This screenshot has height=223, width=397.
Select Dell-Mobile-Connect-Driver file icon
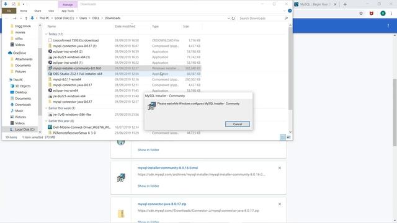50,127
